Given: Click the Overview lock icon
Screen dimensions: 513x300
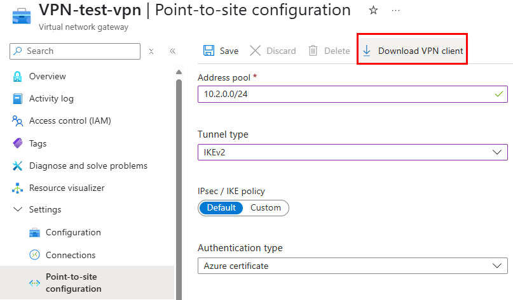Looking at the screenshot, I should [x=17, y=76].
